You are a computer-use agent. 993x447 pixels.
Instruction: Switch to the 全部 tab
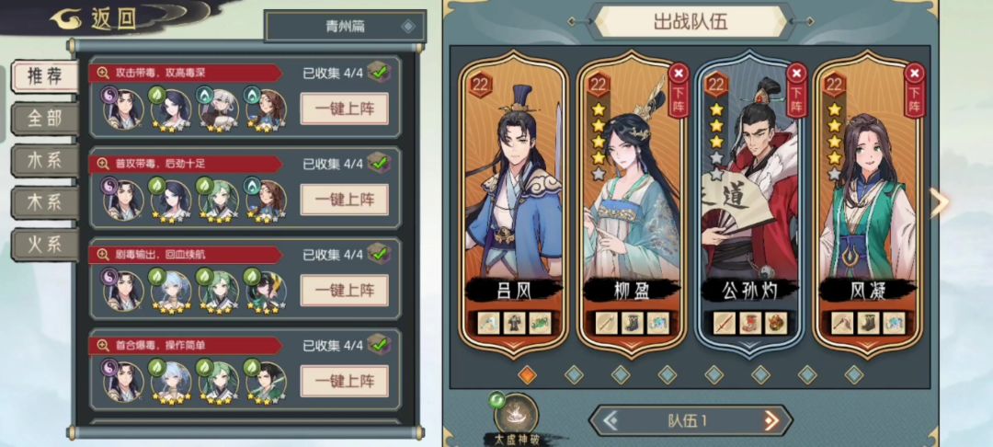click(45, 119)
